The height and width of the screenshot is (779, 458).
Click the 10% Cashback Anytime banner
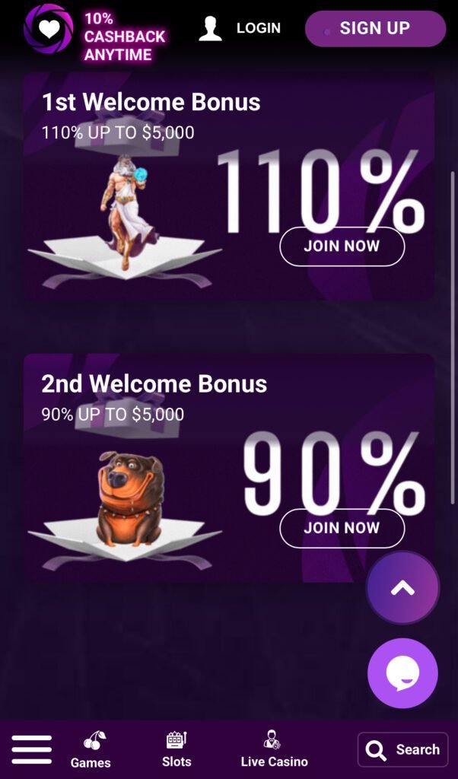tap(124, 37)
